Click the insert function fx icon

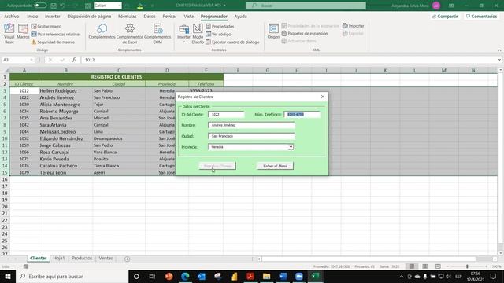(x=74, y=60)
